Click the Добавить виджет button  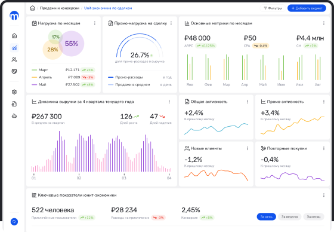click(307, 8)
